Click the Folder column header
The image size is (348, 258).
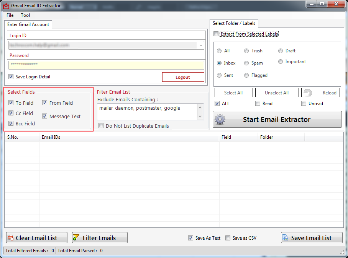(x=281, y=137)
